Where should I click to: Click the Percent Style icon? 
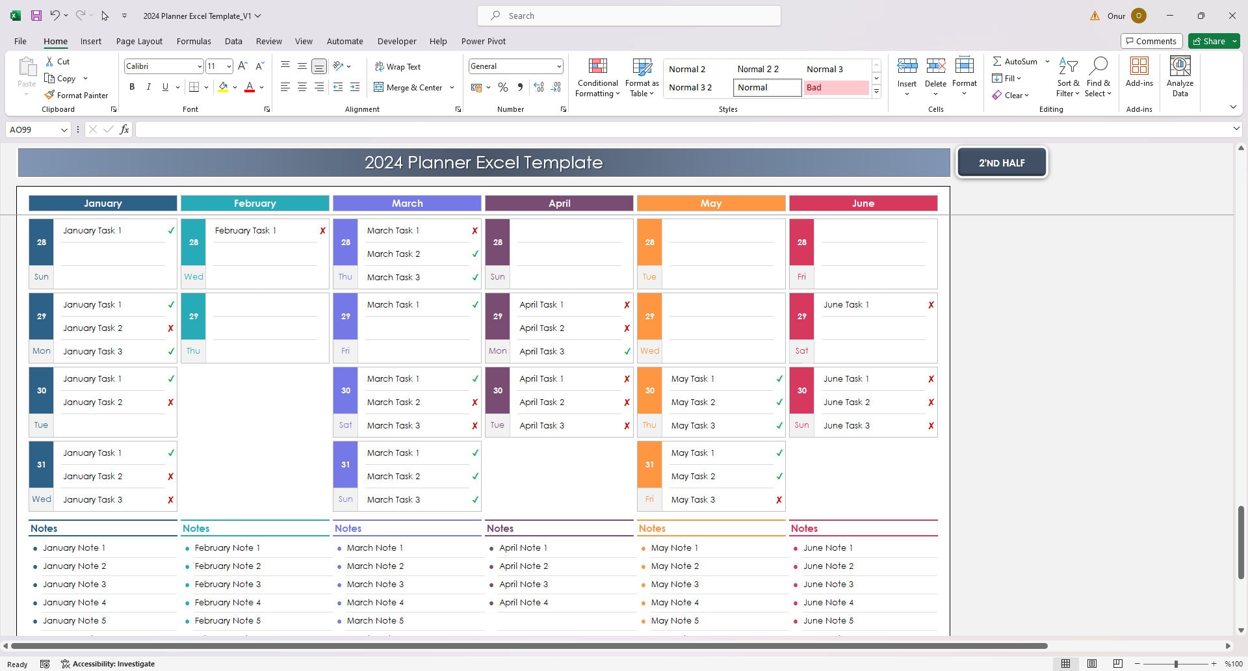click(x=502, y=86)
